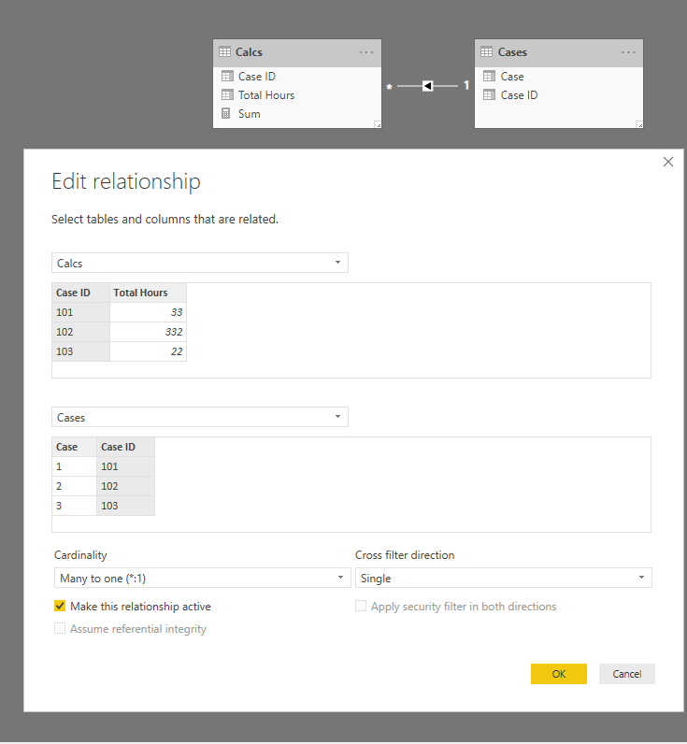Click the Calcs table card title

pyautogui.click(x=249, y=52)
